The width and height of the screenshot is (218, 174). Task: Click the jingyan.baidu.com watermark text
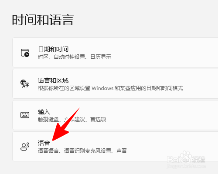(186, 166)
